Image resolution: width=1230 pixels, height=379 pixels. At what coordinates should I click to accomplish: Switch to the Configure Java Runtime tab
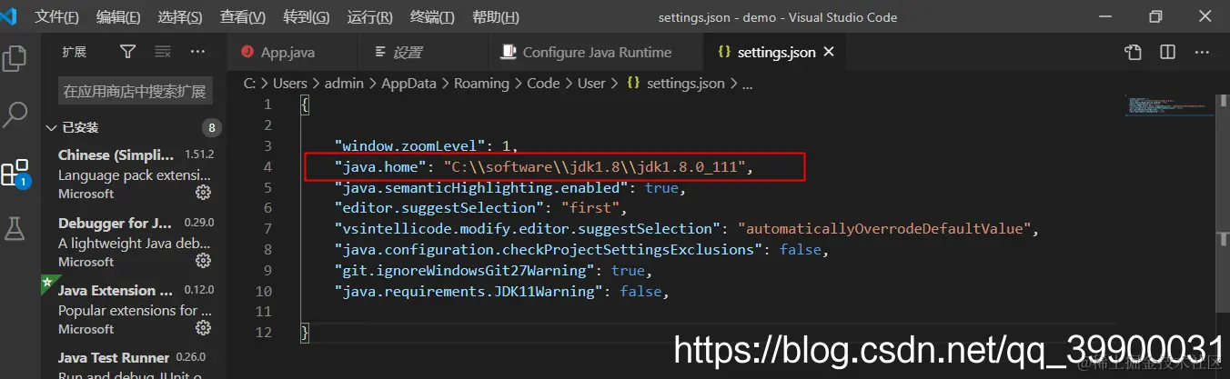(597, 53)
